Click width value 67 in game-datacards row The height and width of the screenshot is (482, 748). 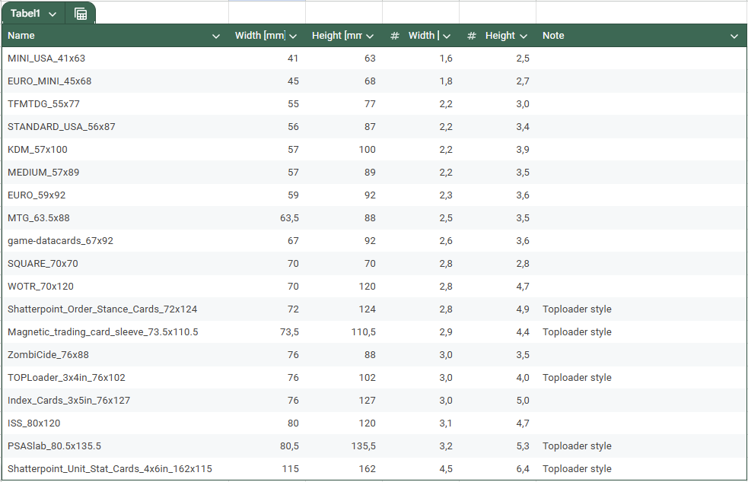click(x=293, y=241)
